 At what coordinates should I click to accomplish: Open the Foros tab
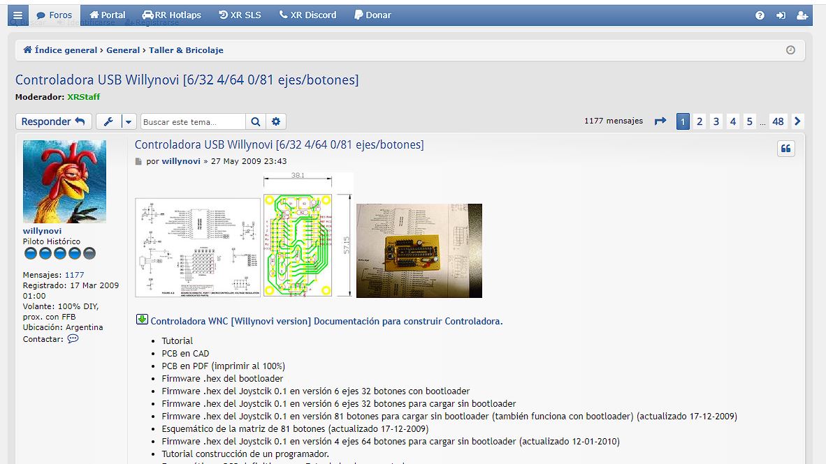55,15
